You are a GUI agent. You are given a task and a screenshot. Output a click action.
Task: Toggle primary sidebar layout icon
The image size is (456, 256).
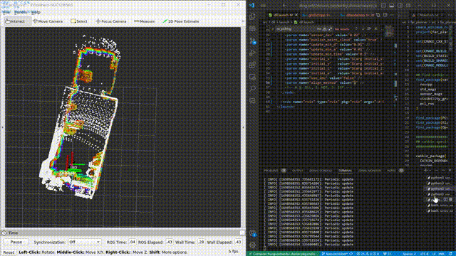383,5
